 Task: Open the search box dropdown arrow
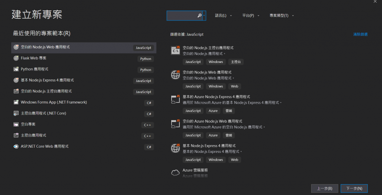(x=204, y=16)
